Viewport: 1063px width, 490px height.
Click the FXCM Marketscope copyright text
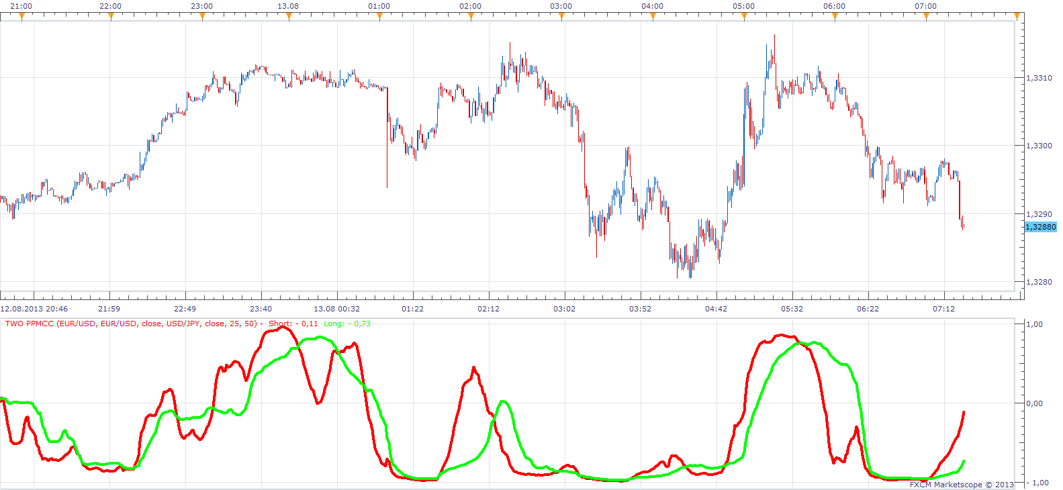(x=962, y=485)
